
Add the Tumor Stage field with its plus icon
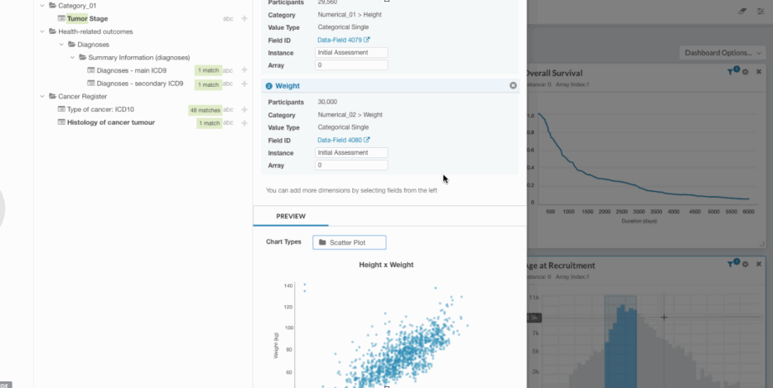coord(244,19)
